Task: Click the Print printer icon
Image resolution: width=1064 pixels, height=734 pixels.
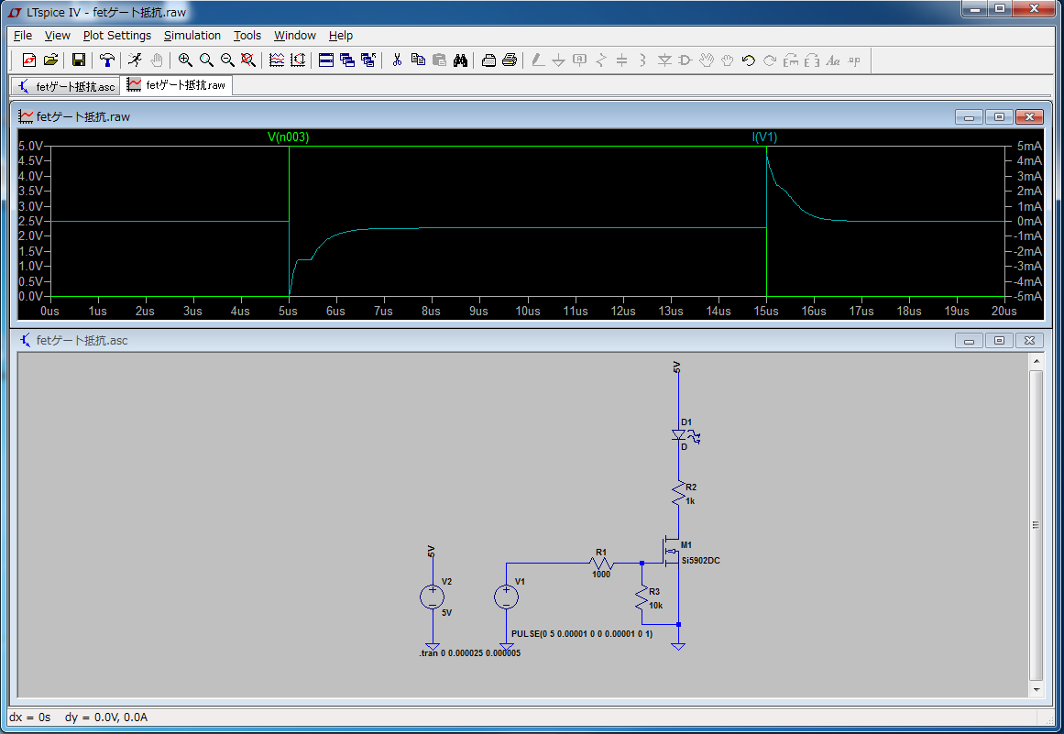Action: (x=510, y=60)
